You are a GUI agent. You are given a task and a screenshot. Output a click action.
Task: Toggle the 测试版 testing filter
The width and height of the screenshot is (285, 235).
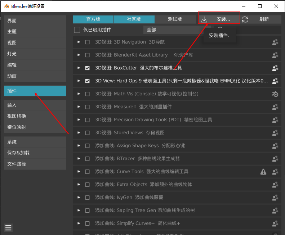click(175, 19)
